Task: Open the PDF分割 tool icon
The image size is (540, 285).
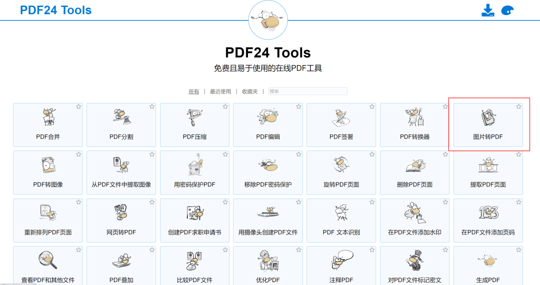Action: tap(121, 116)
